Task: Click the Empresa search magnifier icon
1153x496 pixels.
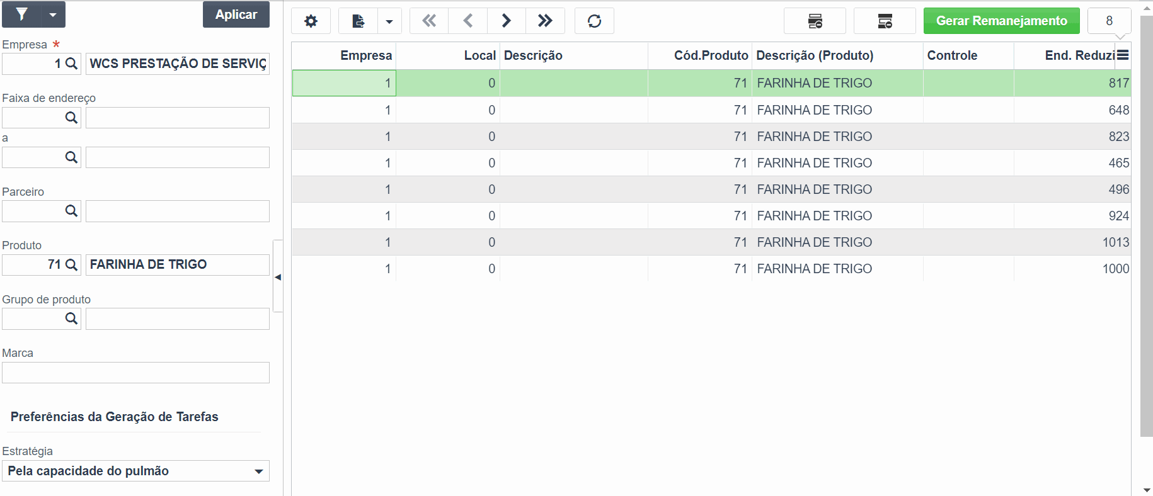Action: click(x=72, y=64)
